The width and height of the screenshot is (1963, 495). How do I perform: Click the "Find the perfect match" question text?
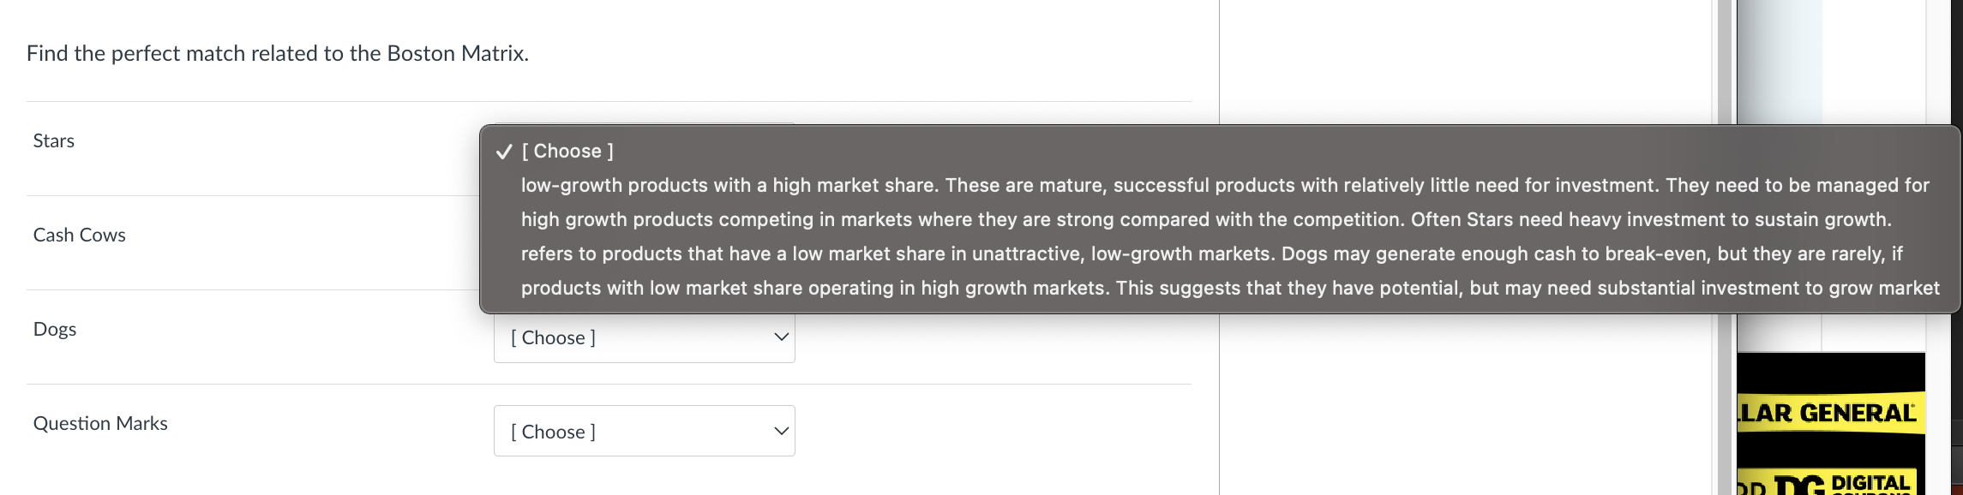tap(278, 53)
